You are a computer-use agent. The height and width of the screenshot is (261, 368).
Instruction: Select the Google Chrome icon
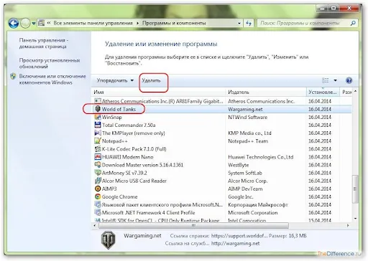click(x=98, y=196)
